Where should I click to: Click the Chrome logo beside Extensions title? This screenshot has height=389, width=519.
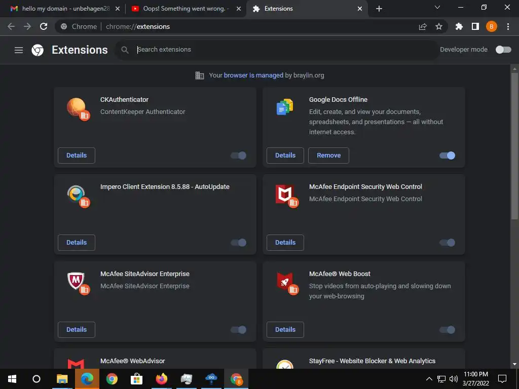click(x=38, y=50)
